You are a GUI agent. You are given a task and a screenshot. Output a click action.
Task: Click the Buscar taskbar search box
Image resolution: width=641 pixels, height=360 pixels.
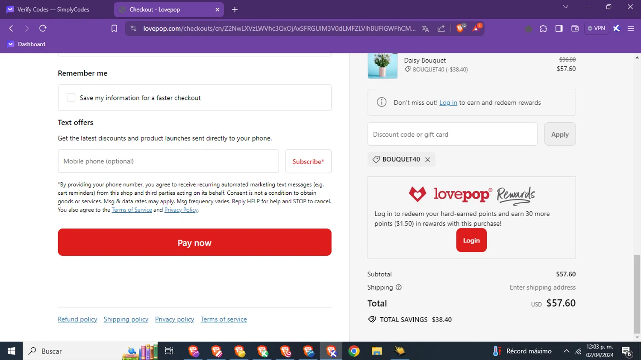click(x=90, y=351)
